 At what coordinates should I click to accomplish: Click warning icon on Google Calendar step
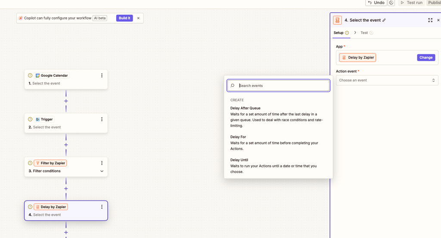point(30,75)
